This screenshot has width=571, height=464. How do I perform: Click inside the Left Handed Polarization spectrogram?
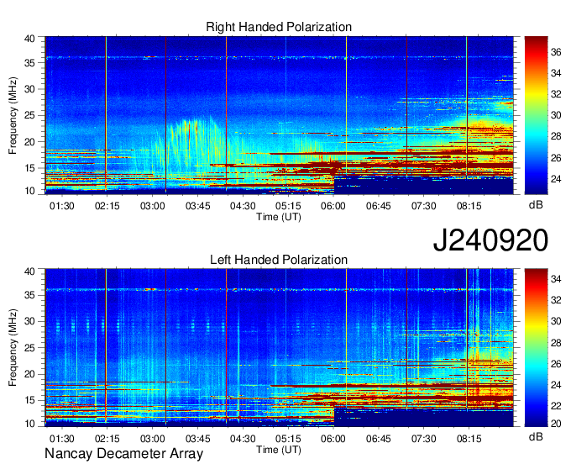[280, 348]
